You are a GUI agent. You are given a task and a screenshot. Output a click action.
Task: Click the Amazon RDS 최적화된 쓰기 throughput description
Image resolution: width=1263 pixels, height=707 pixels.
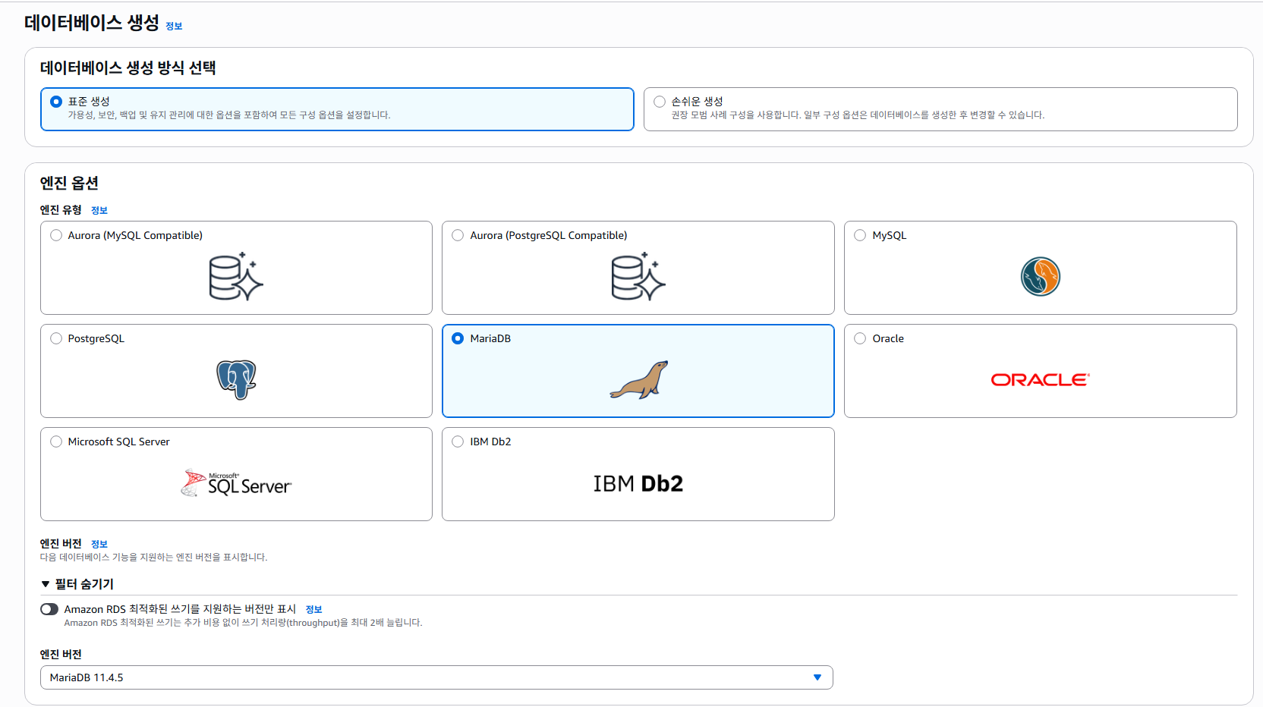pos(243,623)
